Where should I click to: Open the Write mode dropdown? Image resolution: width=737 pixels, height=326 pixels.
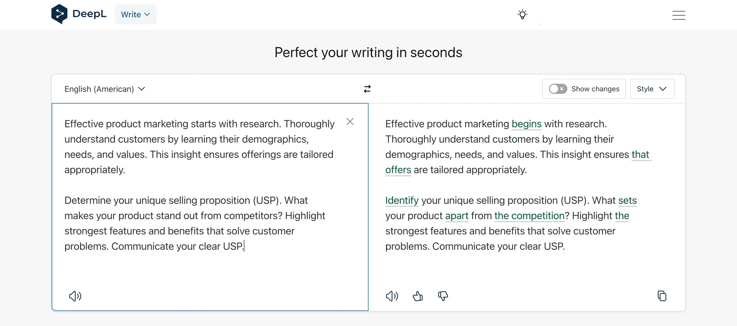point(135,14)
